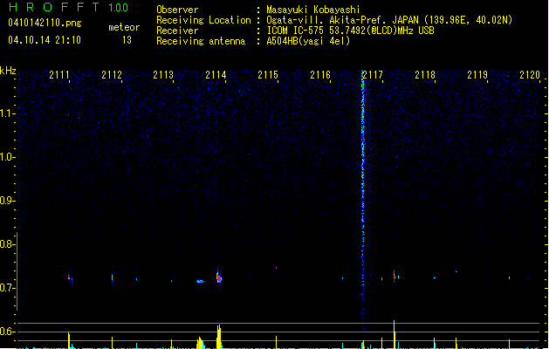549x349 pixels.
Task: Click the Receiver value ICOM IC-575
Action: click(x=296, y=31)
